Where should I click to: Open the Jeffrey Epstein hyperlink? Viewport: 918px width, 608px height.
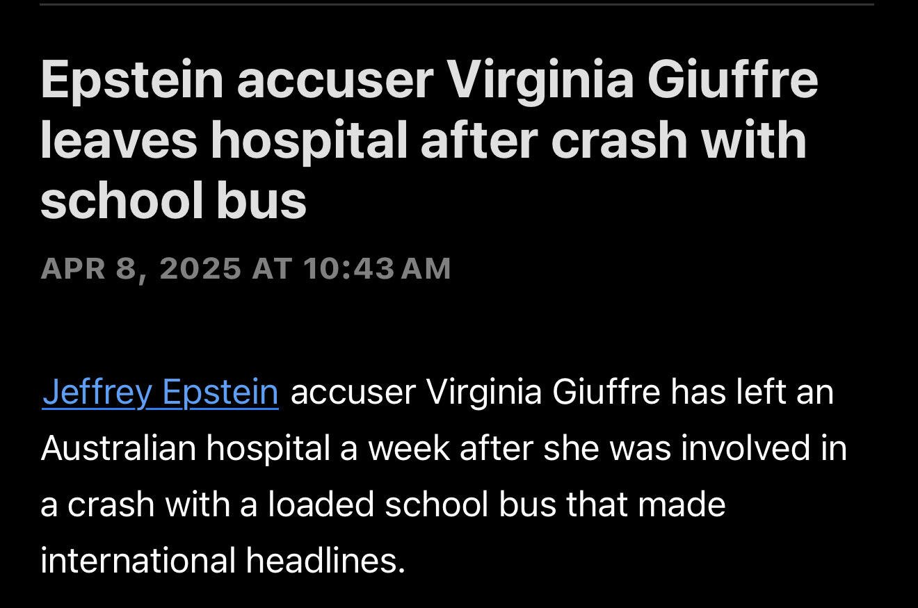[160, 393]
